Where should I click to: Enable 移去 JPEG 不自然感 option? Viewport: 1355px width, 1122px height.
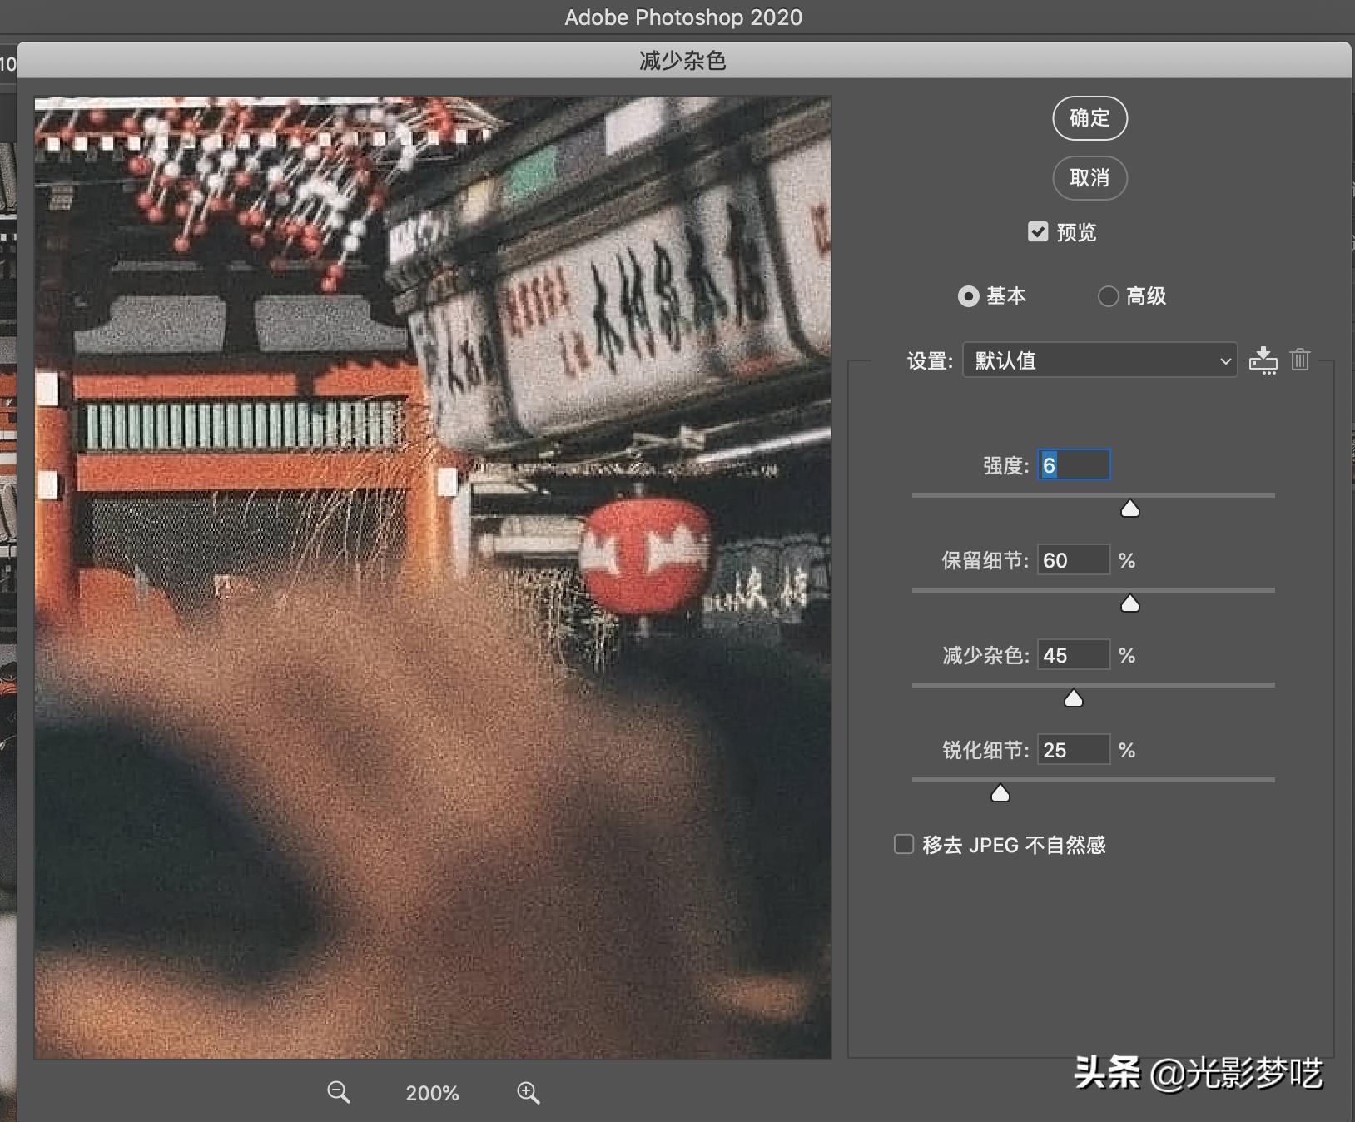pos(905,844)
